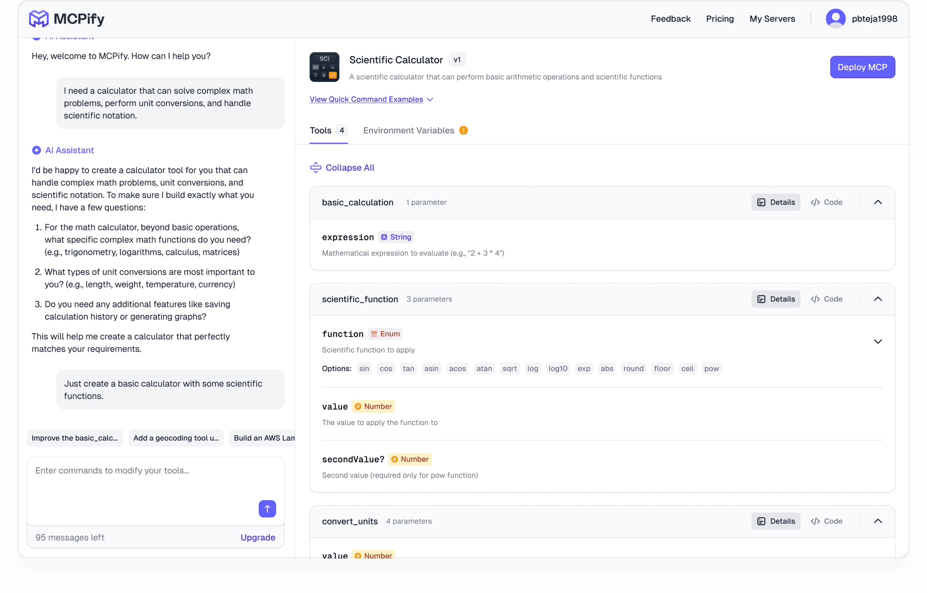Select the 'Add a geocoding tool' suggestion
927x593 pixels.
(x=176, y=438)
